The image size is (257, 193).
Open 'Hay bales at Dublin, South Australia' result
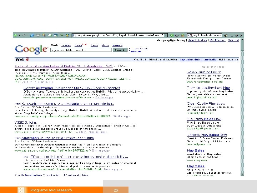tap(64, 66)
